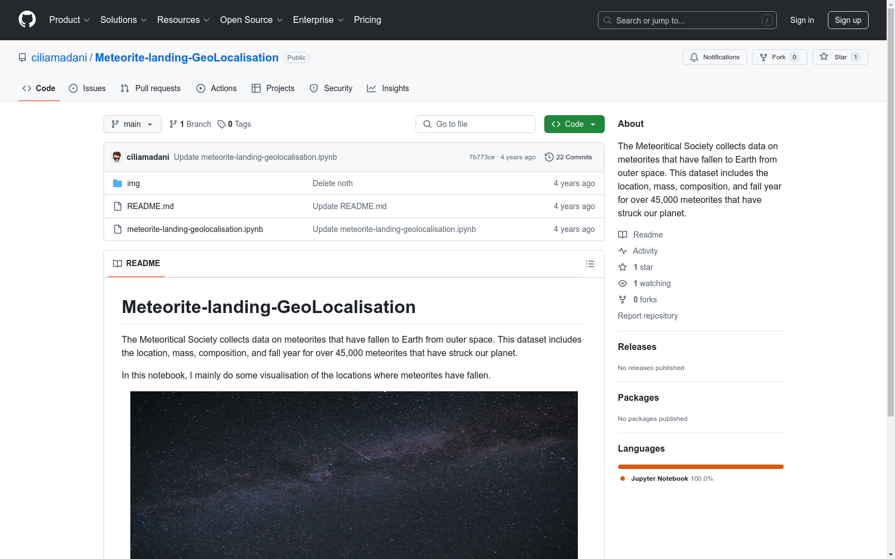Expand the main branch dropdown
This screenshot has width=895, height=559.
point(132,124)
